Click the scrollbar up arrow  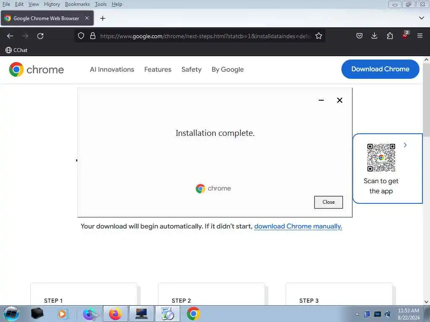[427, 60]
